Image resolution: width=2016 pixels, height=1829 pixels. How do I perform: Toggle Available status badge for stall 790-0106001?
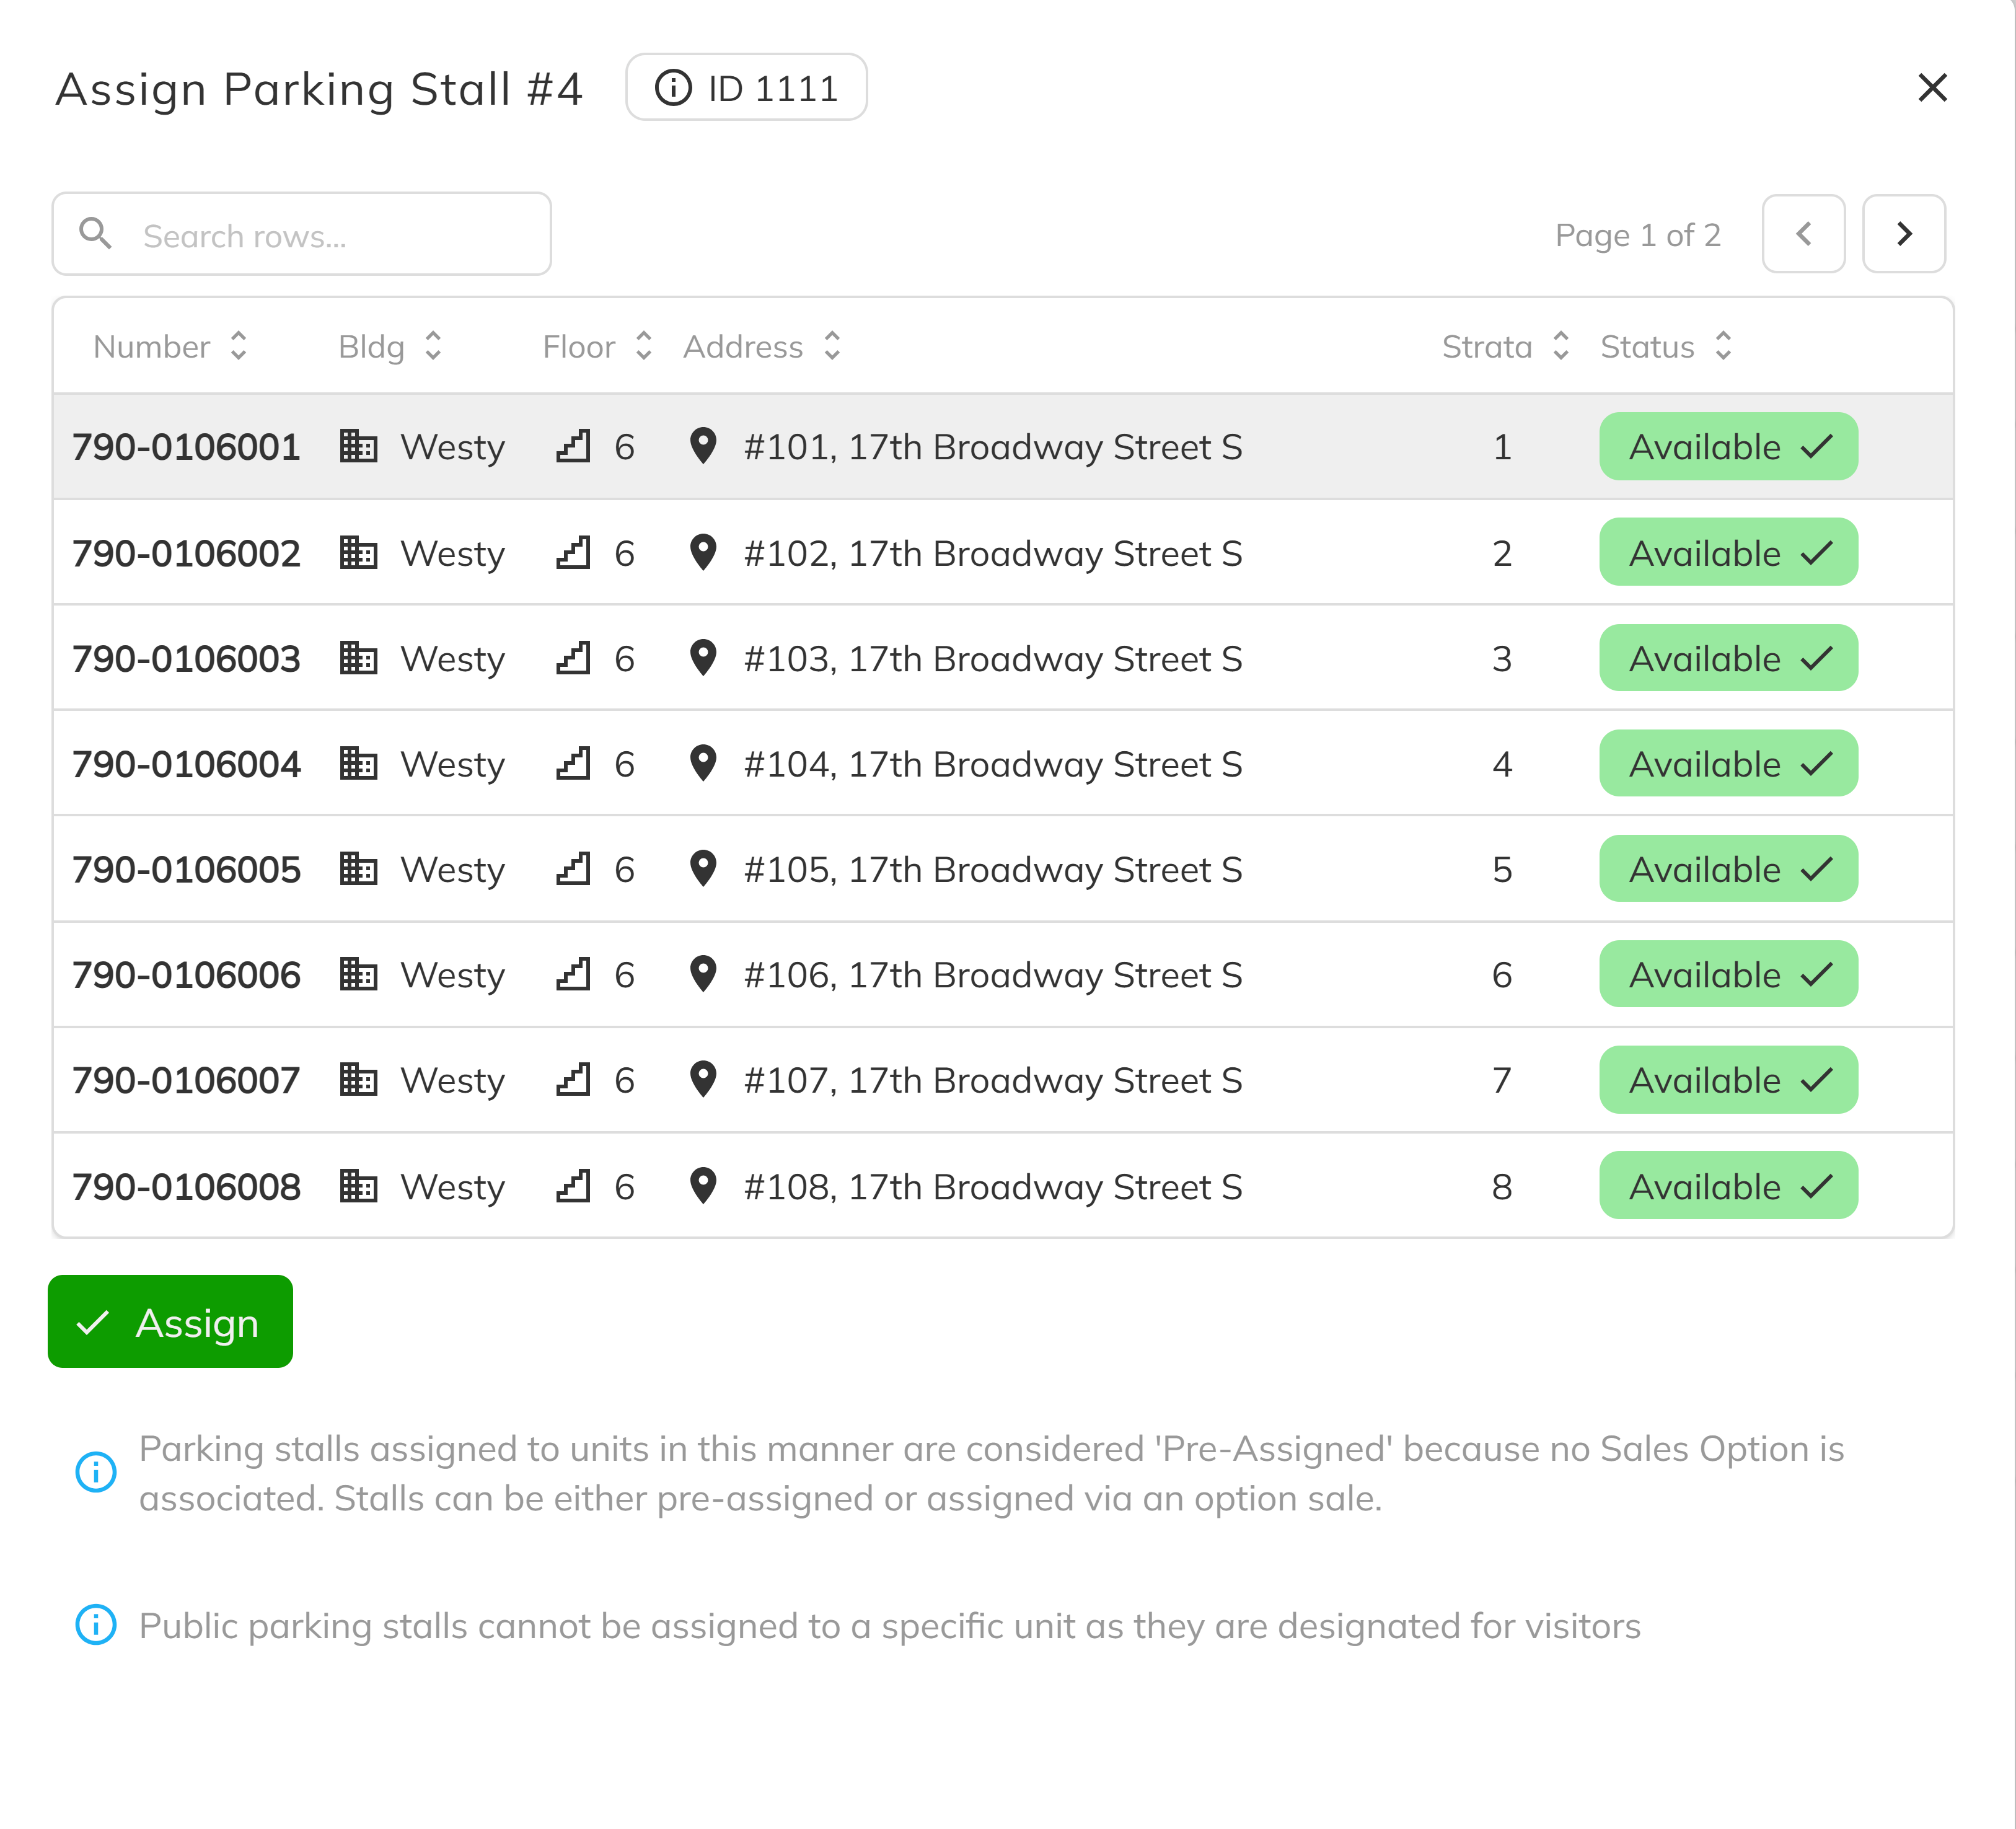point(1727,446)
